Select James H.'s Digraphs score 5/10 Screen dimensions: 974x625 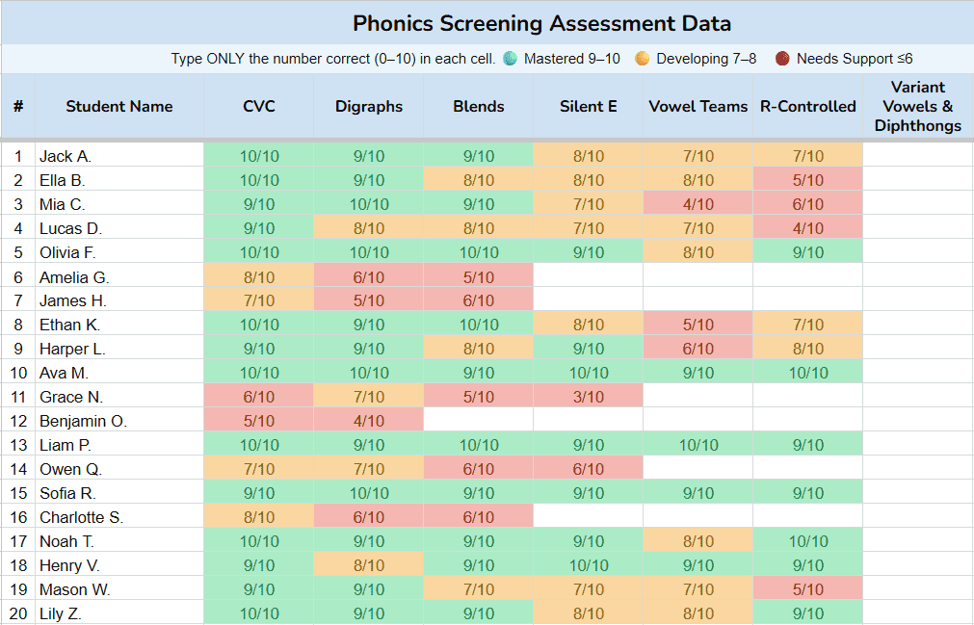pos(369,300)
